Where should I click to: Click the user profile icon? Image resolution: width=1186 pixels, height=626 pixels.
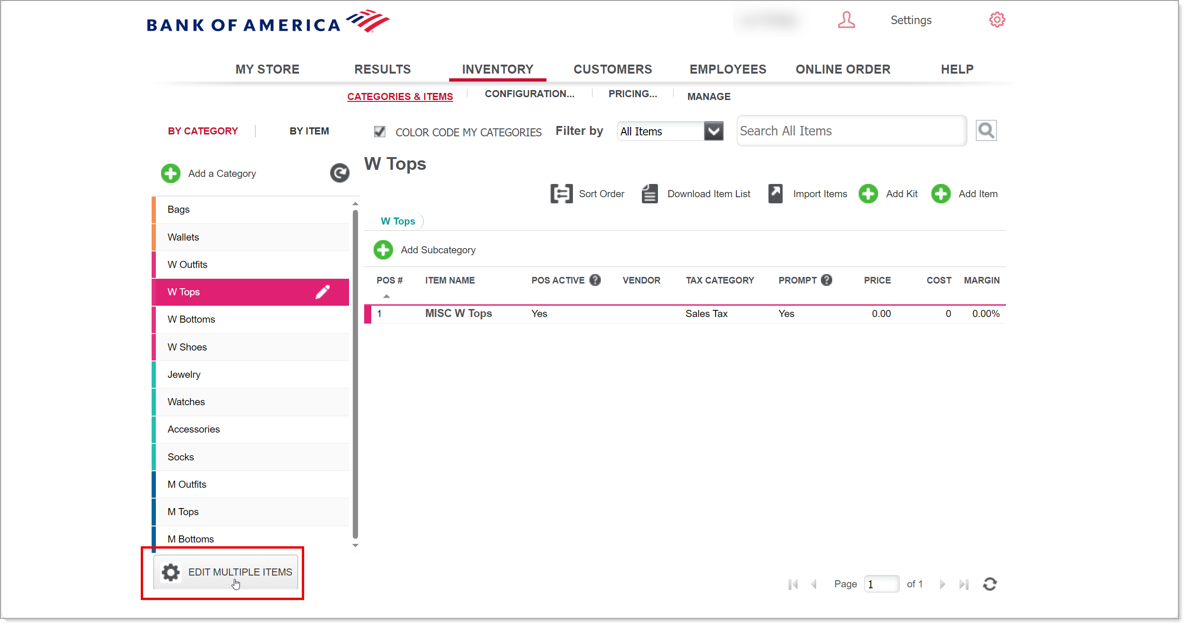(x=846, y=20)
